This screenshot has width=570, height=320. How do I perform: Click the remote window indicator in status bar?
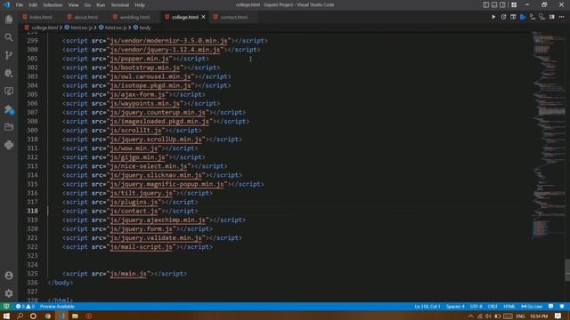pos(6,307)
